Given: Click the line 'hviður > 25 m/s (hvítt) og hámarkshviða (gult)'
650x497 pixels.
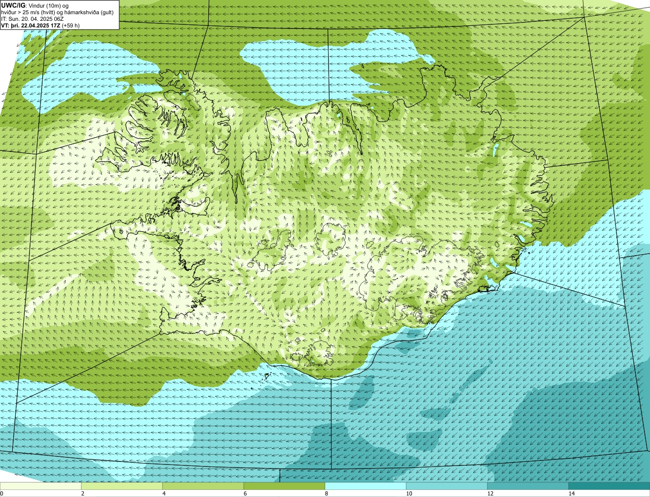Looking at the screenshot, I should [57, 12].
